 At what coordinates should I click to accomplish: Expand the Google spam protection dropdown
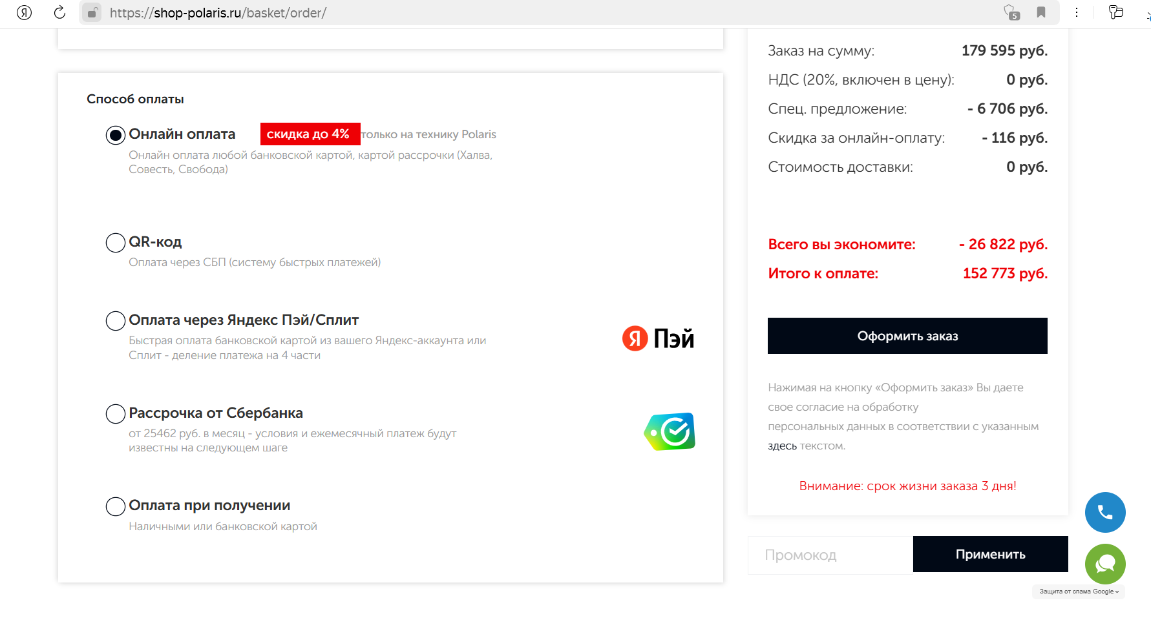[x=1079, y=592]
